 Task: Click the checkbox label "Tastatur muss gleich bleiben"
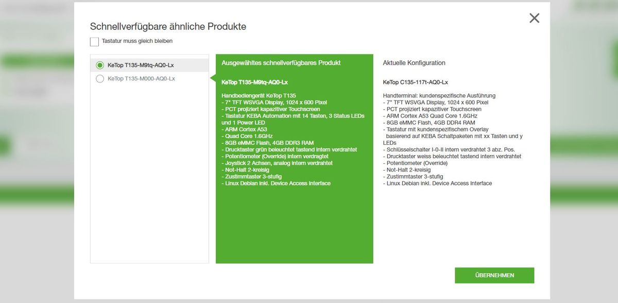click(137, 41)
